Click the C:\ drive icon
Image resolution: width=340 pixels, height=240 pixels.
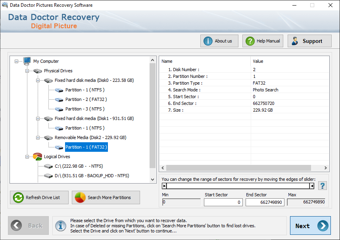point(48,166)
